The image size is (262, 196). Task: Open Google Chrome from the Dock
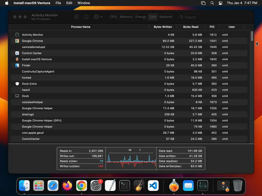coord(82,186)
